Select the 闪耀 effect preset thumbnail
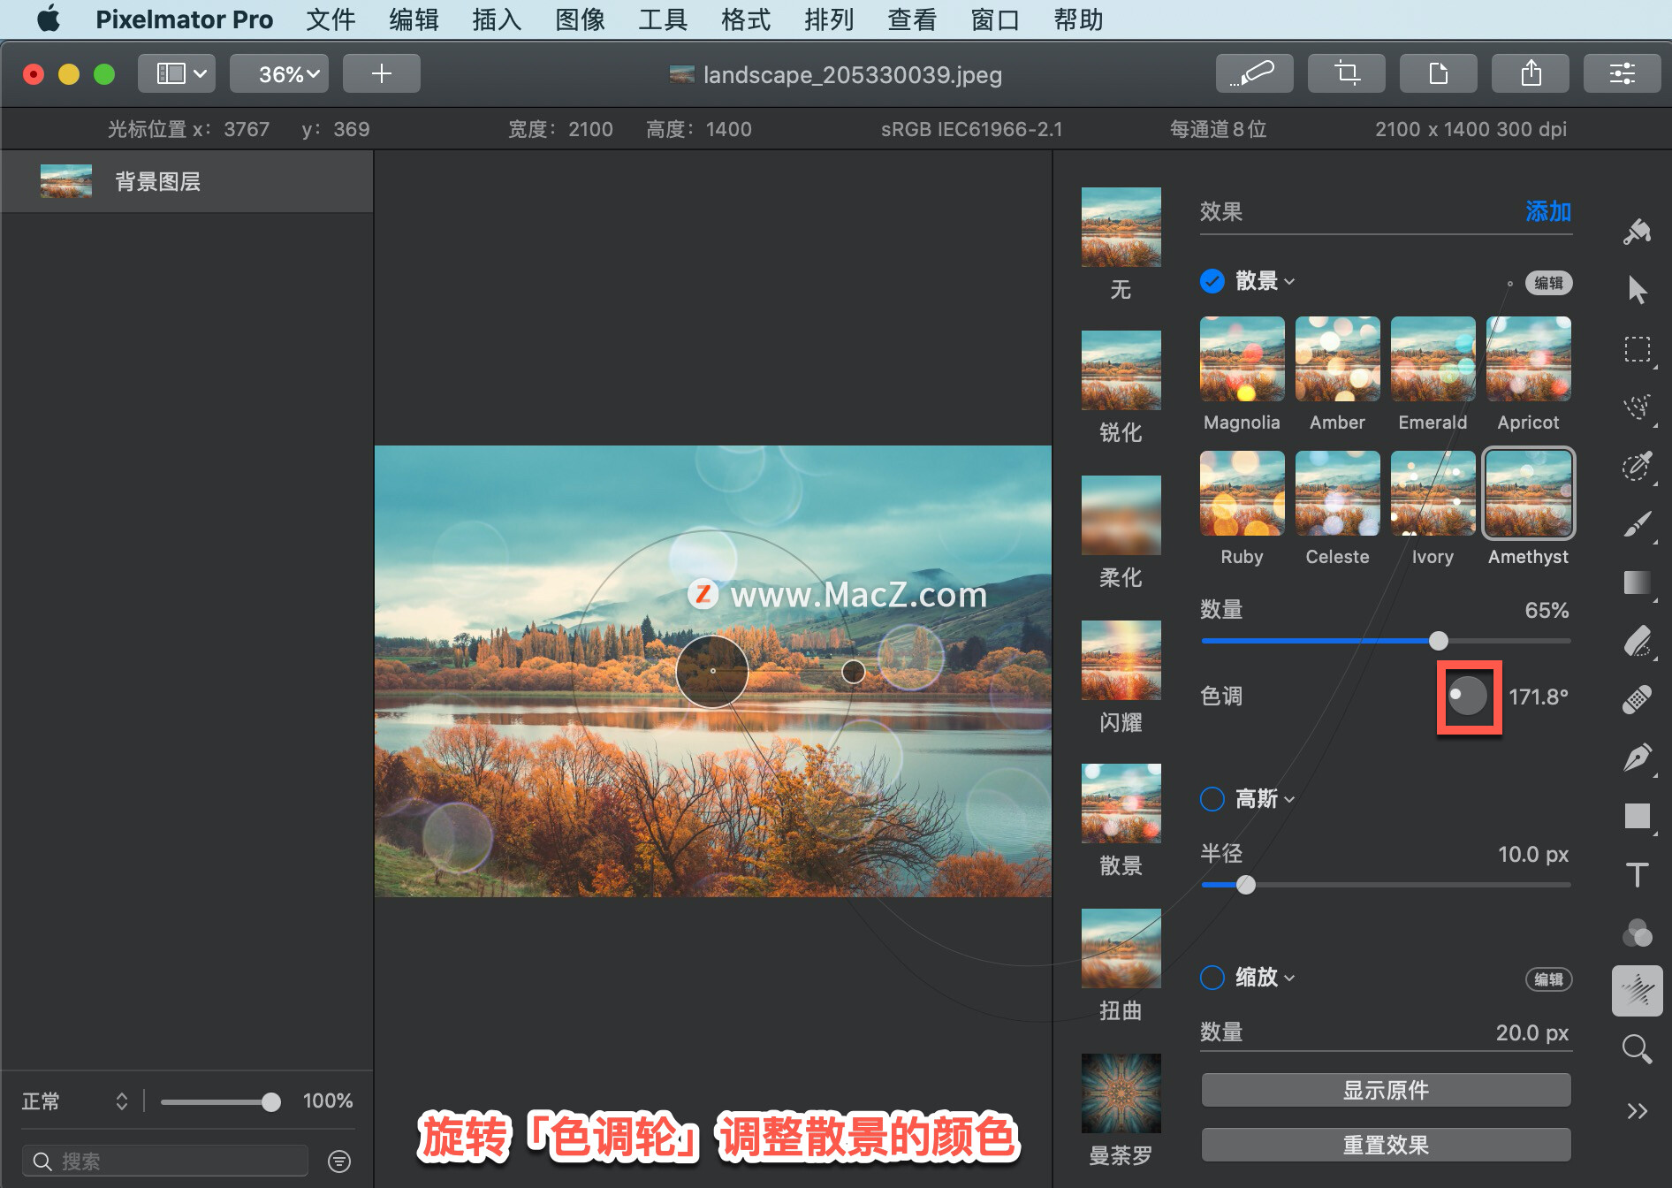Screen dimensions: 1672x1188 coord(1121,660)
